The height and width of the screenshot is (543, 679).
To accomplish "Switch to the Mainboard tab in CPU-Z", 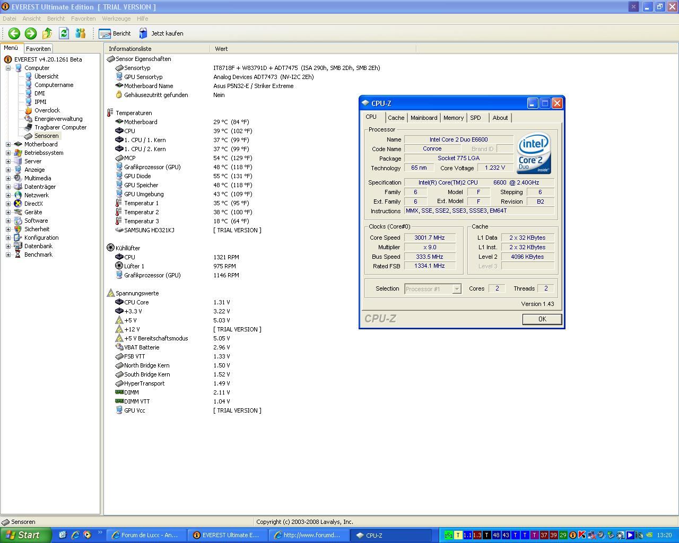I will (423, 118).
